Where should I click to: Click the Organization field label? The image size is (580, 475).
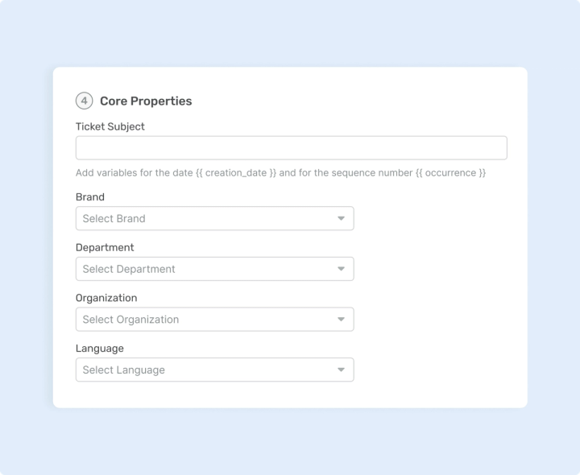(106, 298)
